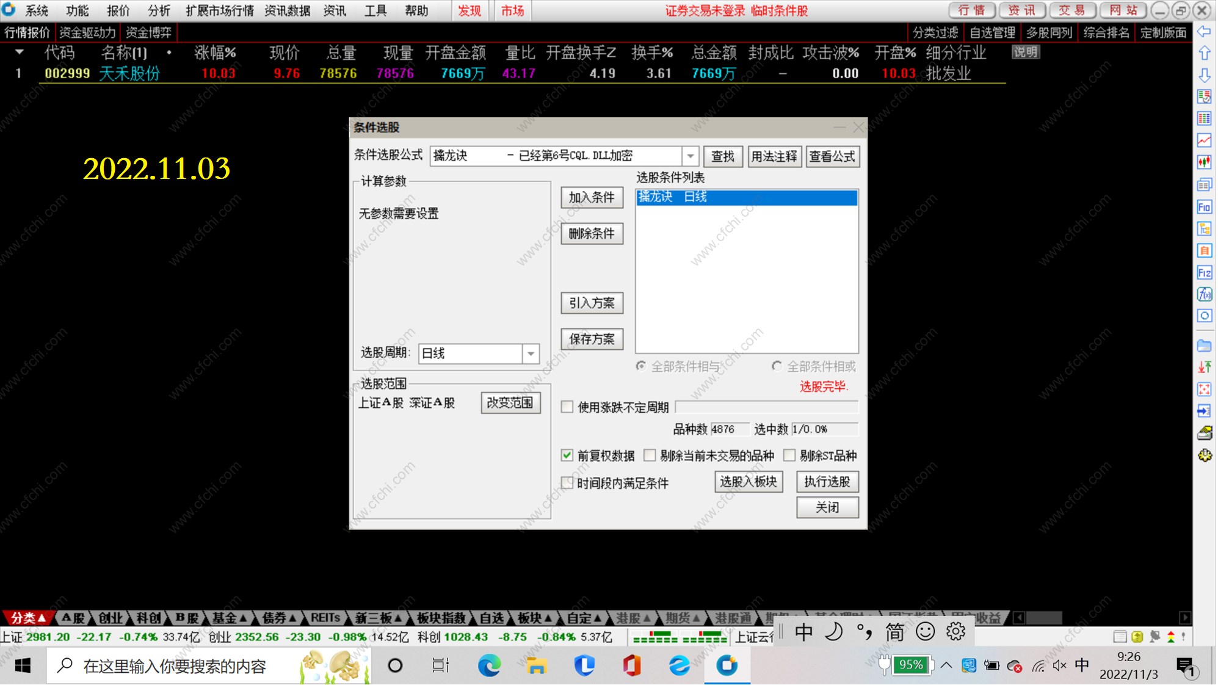
Task: Click the 执行选股 button
Action: point(827,482)
